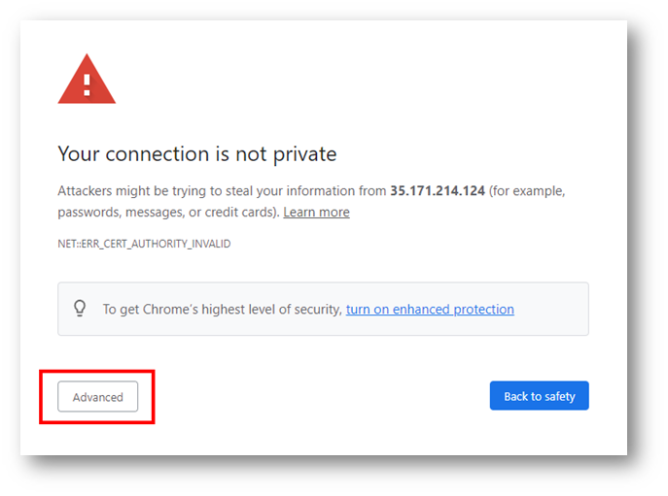The height and width of the screenshot is (496, 668).
Task: Click the word private in the heading
Action: [x=304, y=155]
